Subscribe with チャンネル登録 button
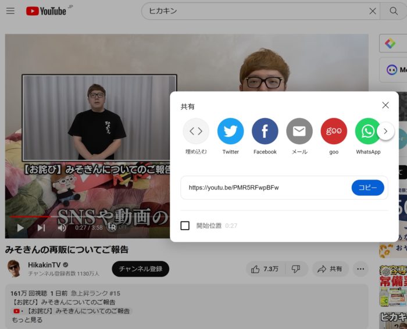The width and height of the screenshot is (407, 329). pyautogui.click(x=141, y=269)
